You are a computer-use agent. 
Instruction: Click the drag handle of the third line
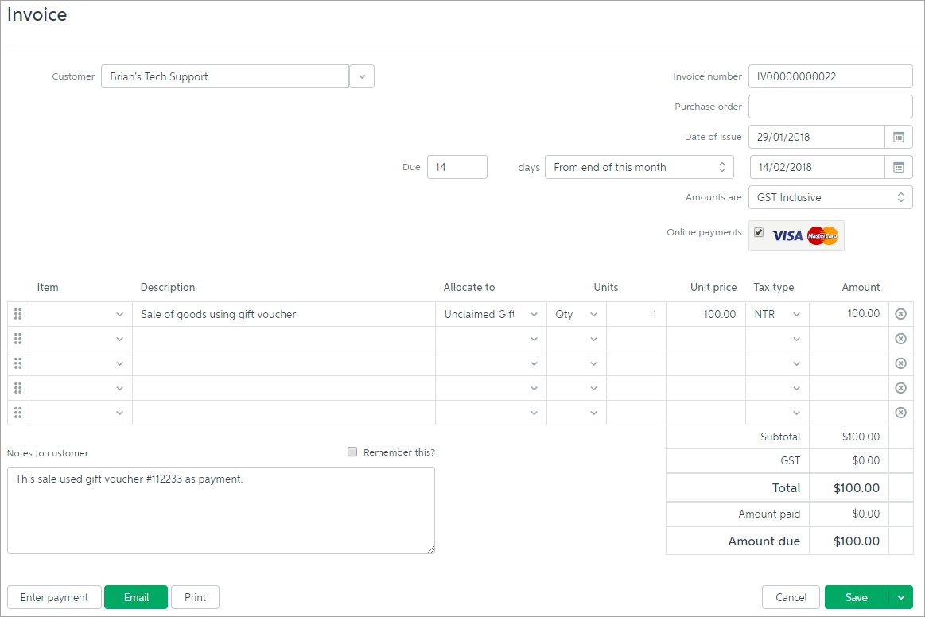pos(17,363)
